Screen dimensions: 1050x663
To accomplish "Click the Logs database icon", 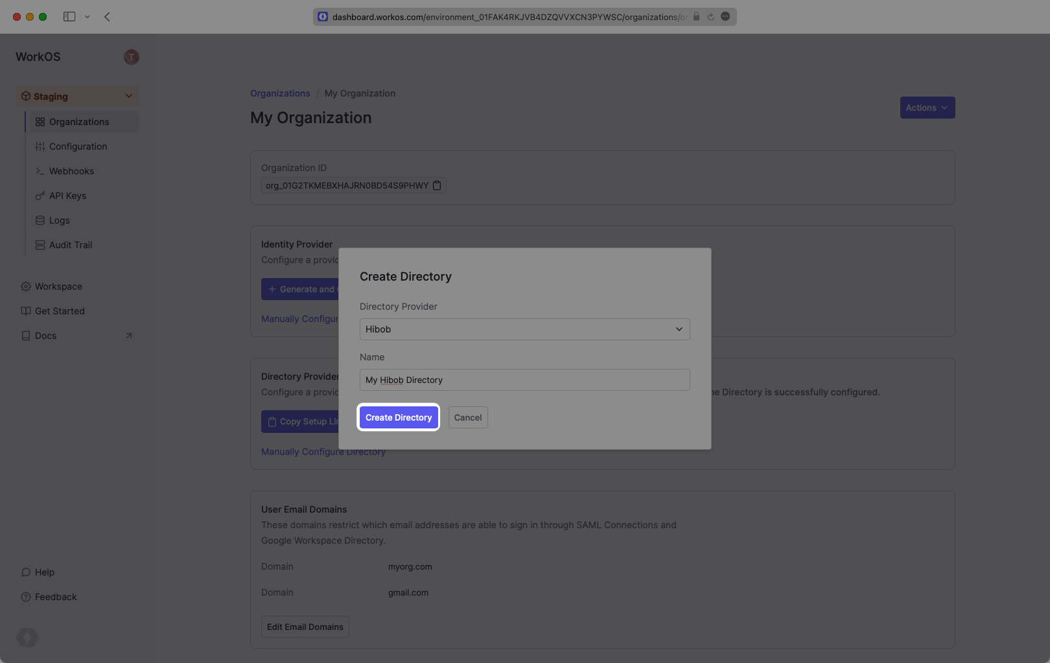I will pos(40,220).
